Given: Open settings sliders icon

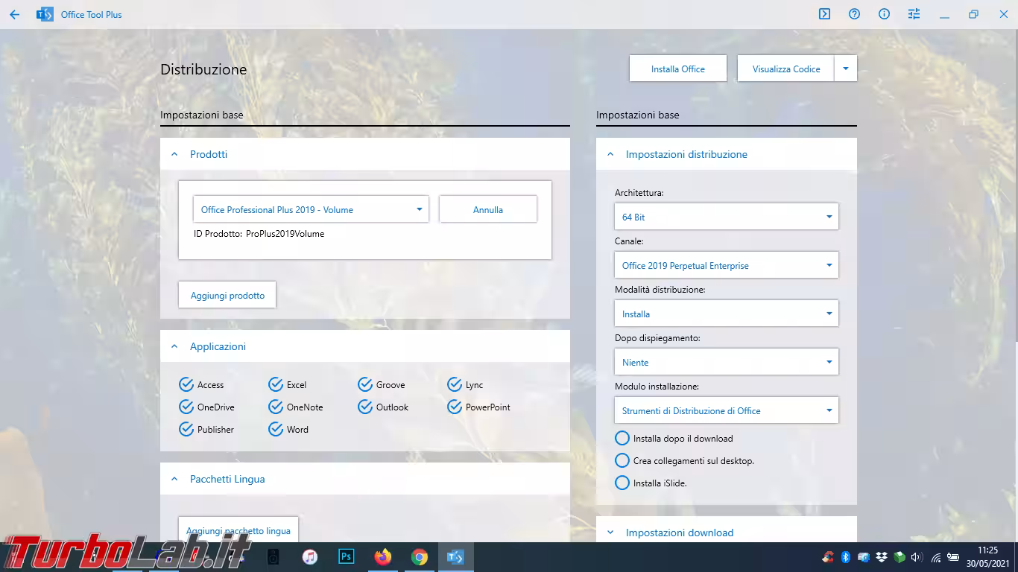Looking at the screenshot, I should tap(914, 14).
